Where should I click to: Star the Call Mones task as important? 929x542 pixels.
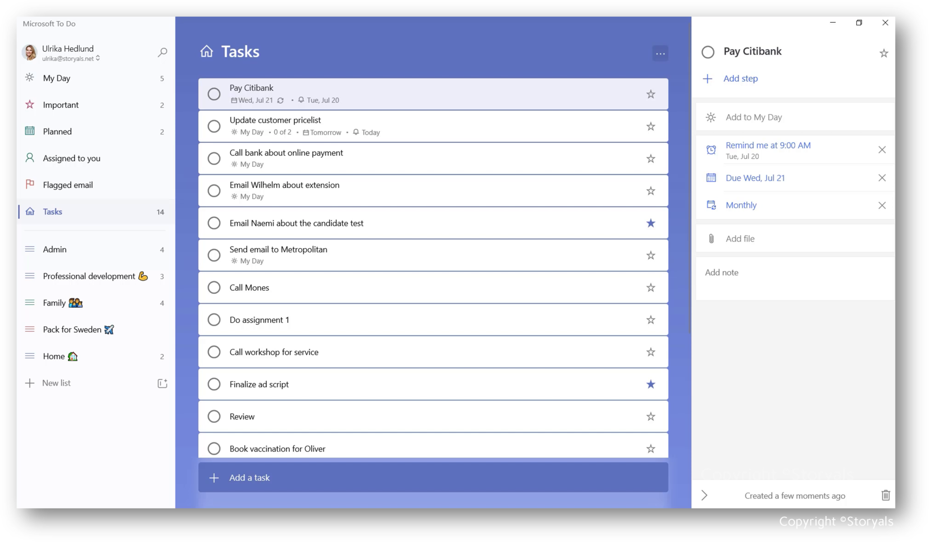pos(650,287)
